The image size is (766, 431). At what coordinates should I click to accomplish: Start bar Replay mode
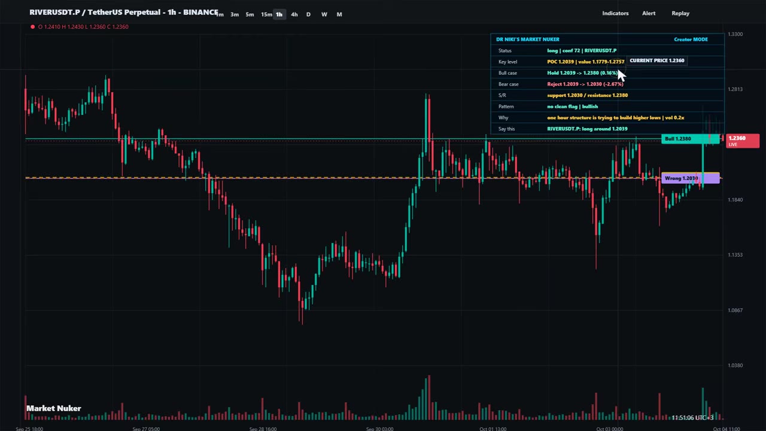tap(680, 13)
